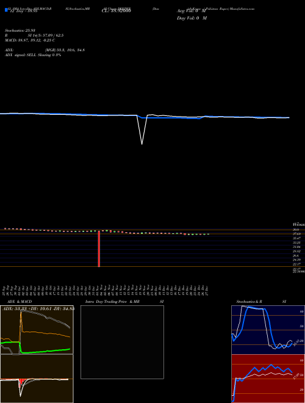The height and width of the screenshot is (403, 305).
Task: Click the blue Stochastics chart panel
Action: point(268,330)
